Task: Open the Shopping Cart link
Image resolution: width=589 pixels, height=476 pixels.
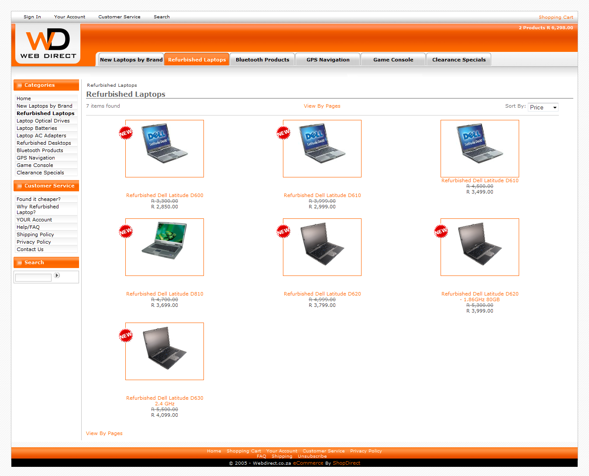Action: click(x=555, y=17)
